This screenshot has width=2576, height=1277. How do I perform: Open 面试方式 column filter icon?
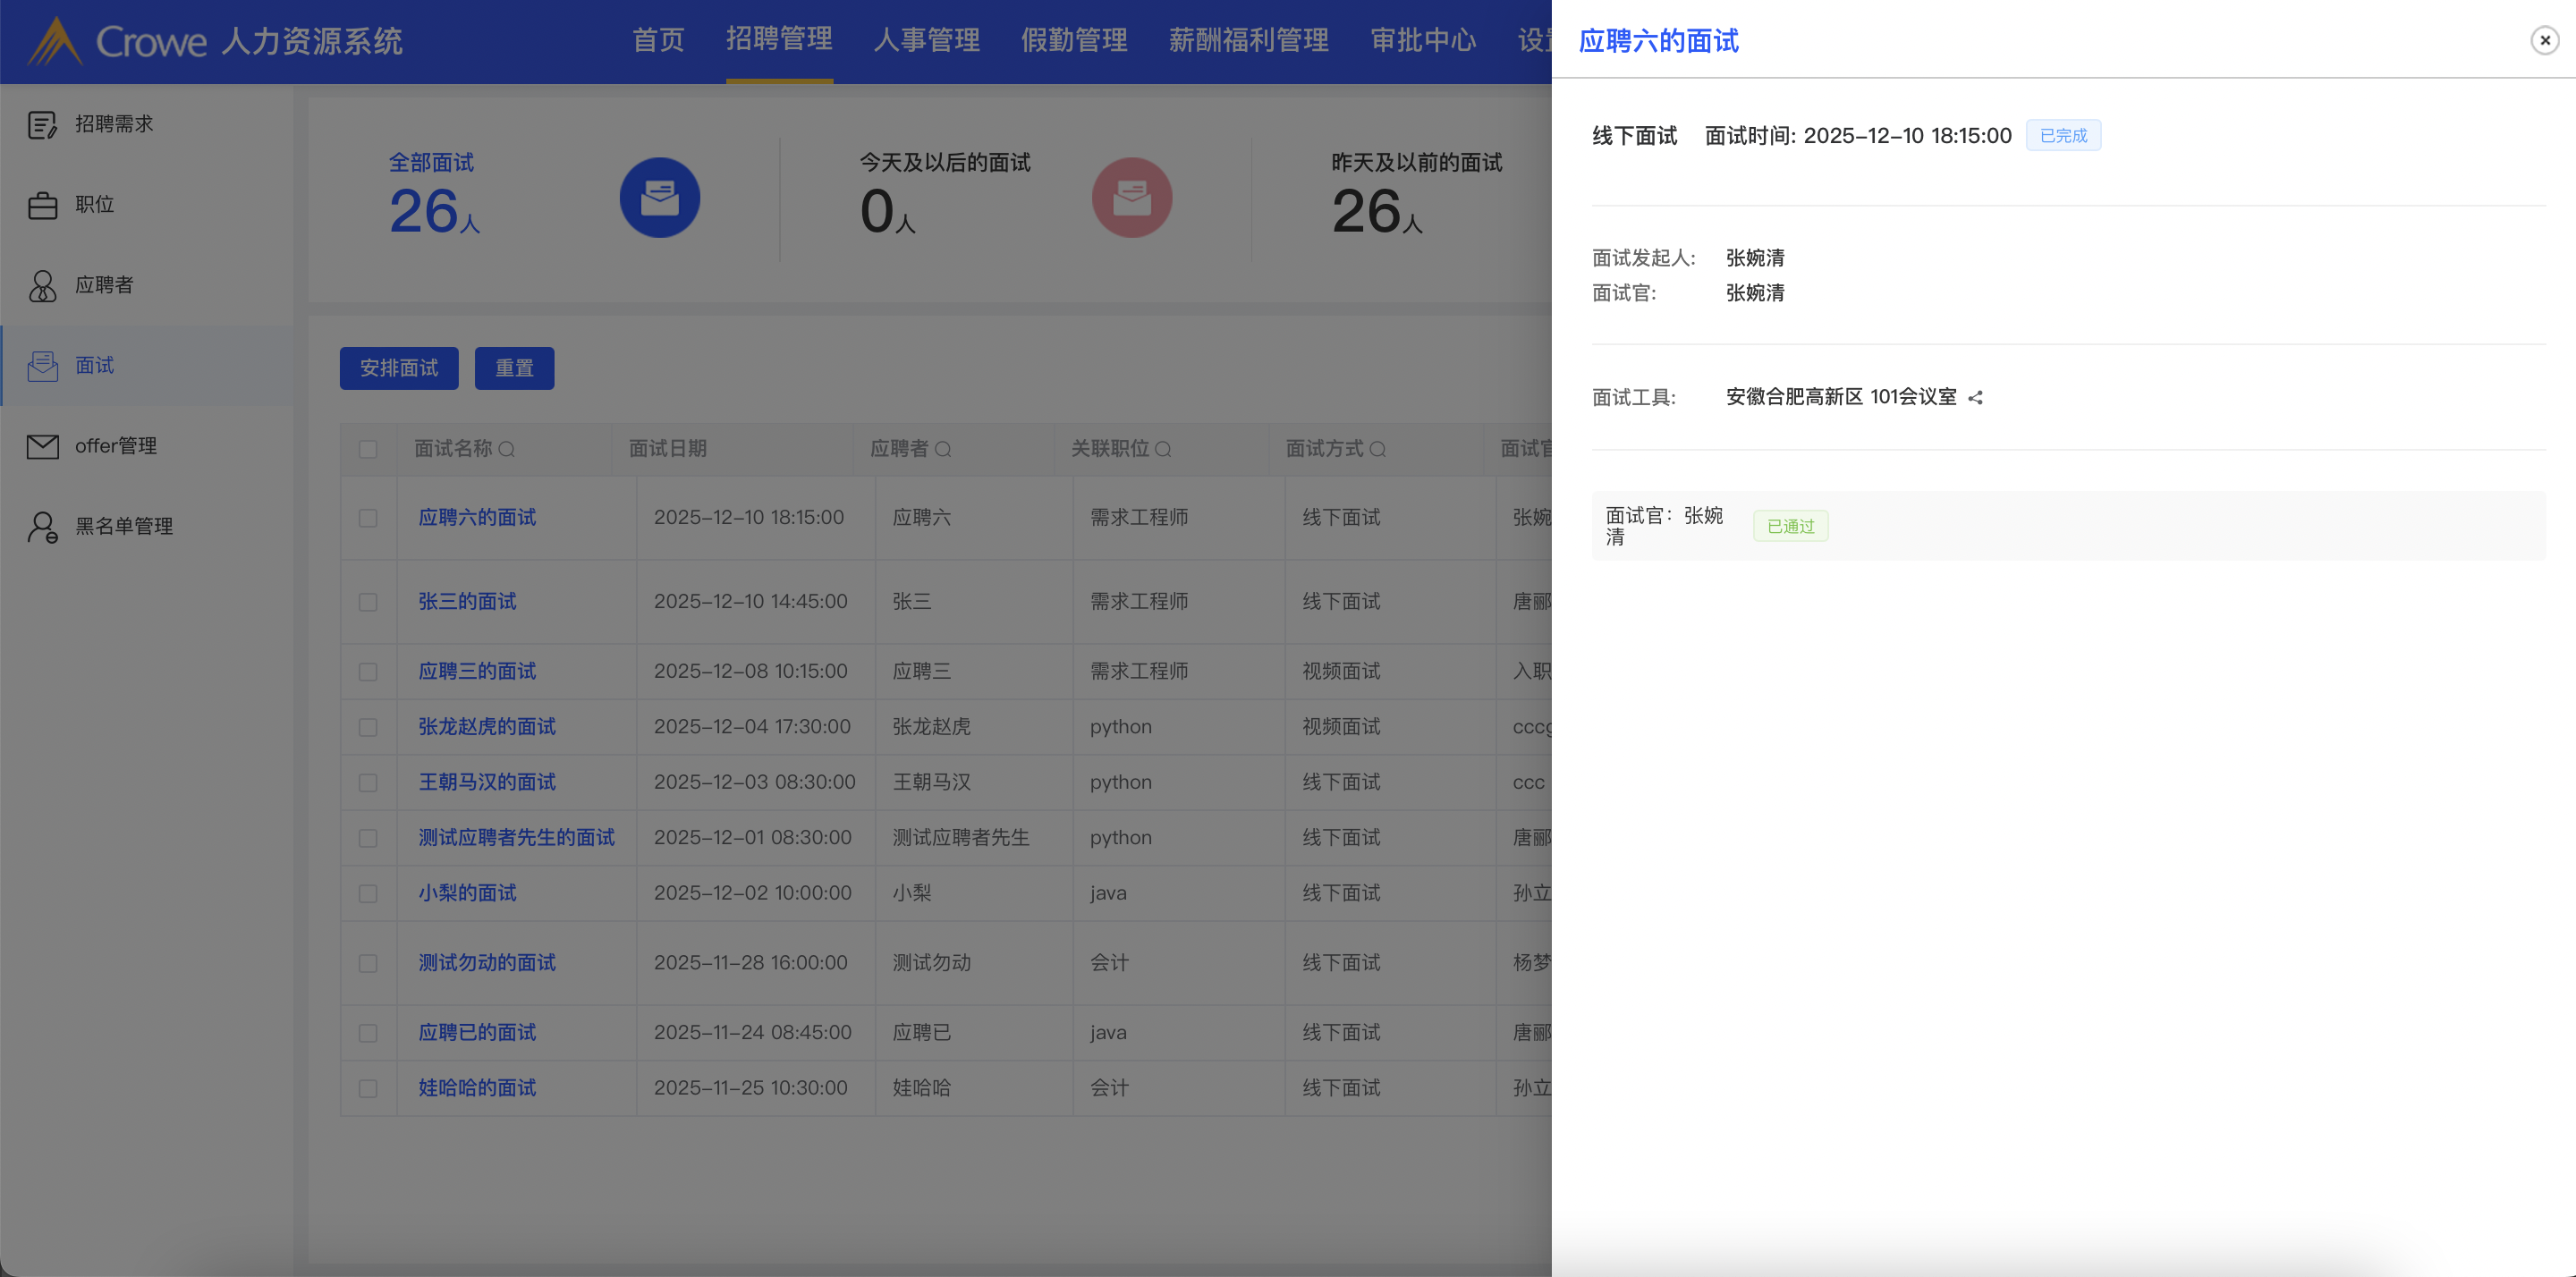(x=1377, y=450)
